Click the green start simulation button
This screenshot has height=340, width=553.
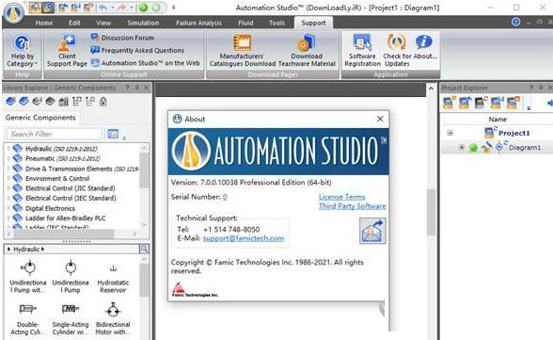click(143, 8)
